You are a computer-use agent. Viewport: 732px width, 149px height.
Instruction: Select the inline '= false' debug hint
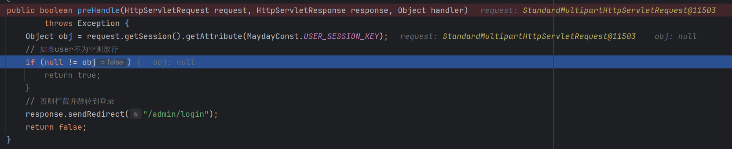click(x=112, y=63)
